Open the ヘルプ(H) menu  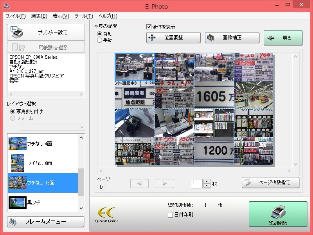(x=108, y=16)
